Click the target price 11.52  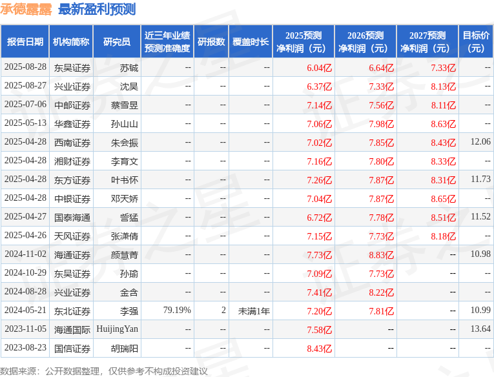480,217
